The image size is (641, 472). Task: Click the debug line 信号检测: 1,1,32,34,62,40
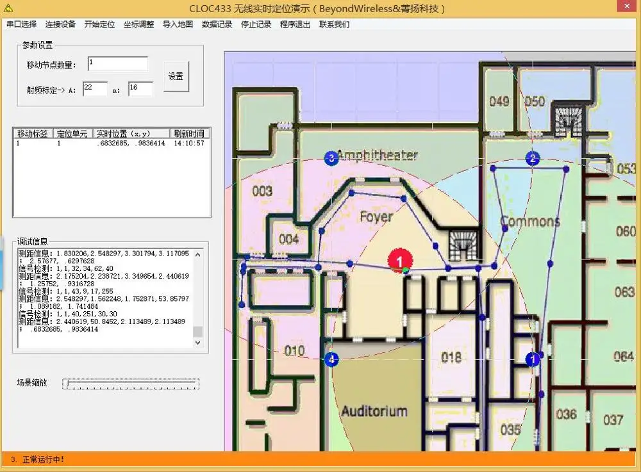click(66, 268)
